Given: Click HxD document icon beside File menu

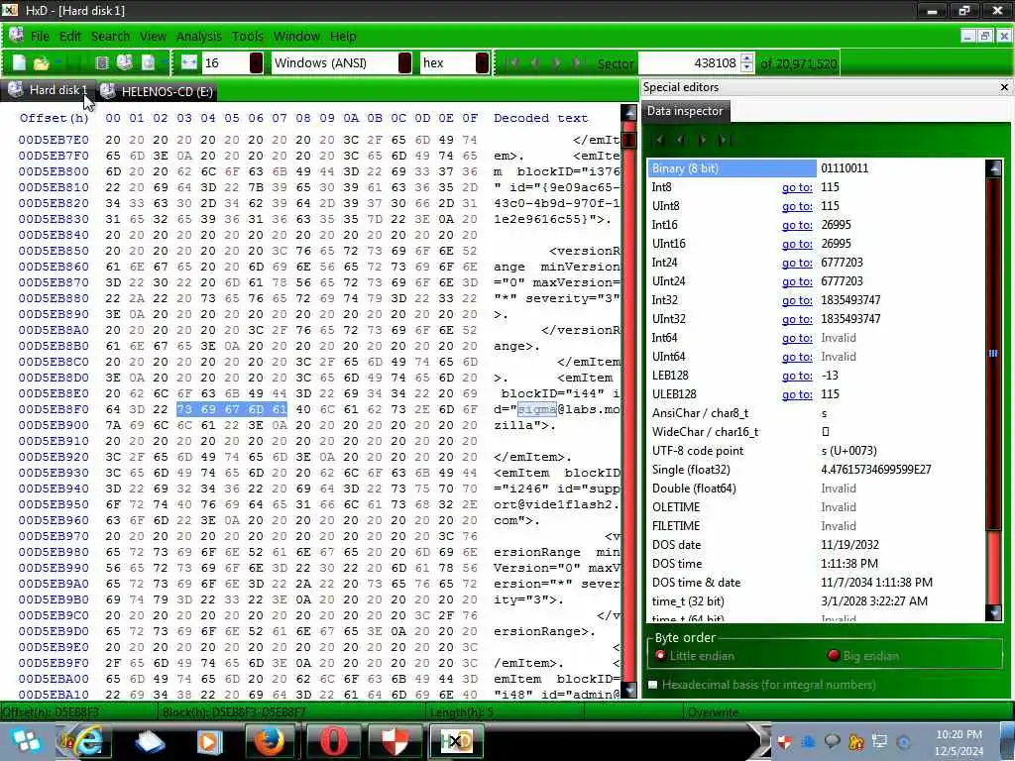Looking at the screenshot, I should coord(16,36).
